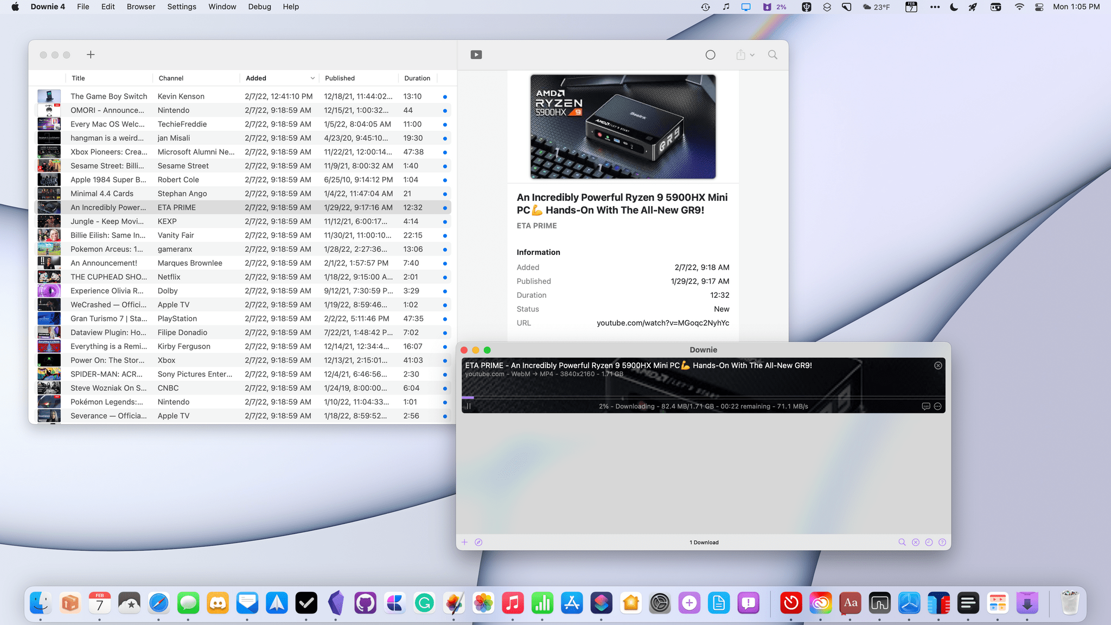
Task: Open the Debug menu
Action: pos(259,7)
